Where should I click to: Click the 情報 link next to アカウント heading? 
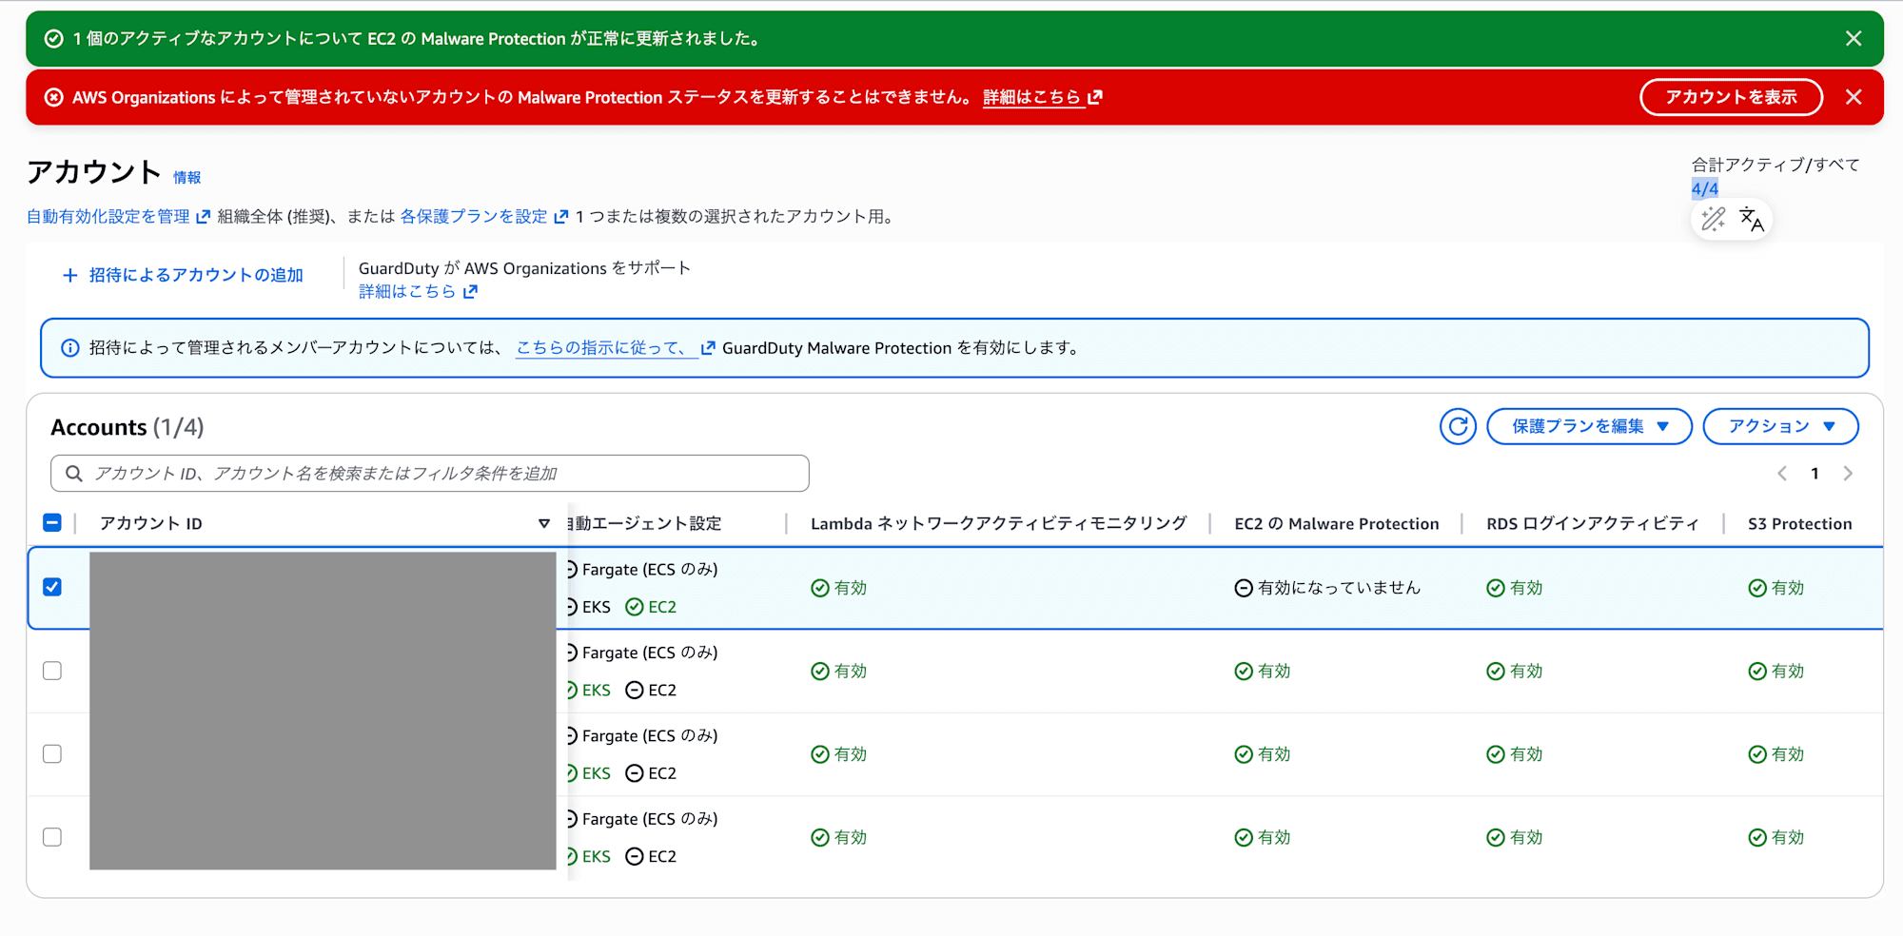pos(187,177)
